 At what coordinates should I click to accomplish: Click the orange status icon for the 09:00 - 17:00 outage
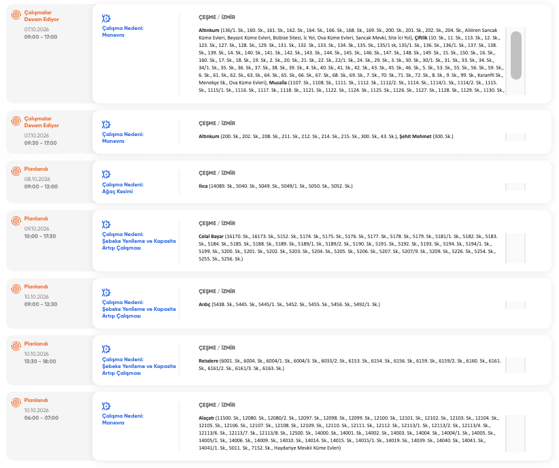[x=16, y=15]
